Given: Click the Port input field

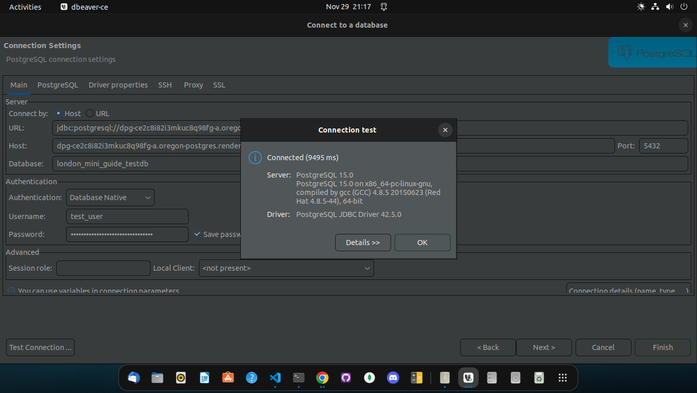Looking at the screenshot, I should point(663,146).
